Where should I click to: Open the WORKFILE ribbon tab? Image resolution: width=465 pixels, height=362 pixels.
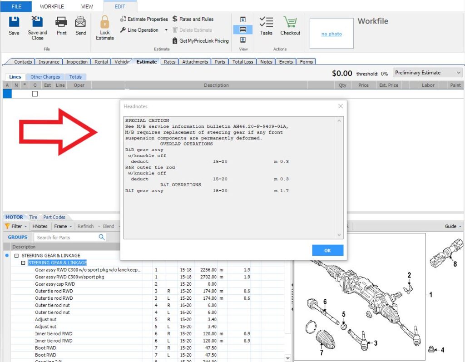pos(52,6)
